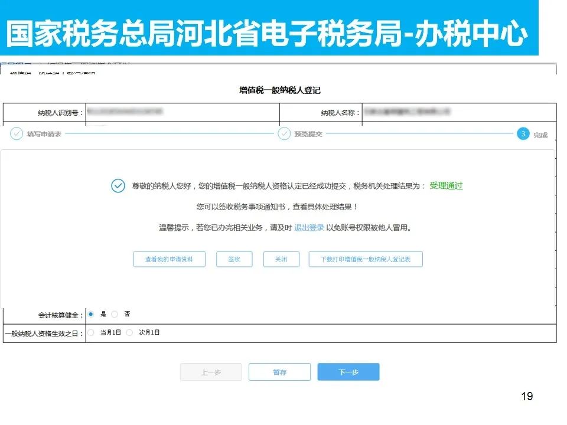Select 否 for 会计核算健全
The image size is (567, 425).
tap(115, 314)
